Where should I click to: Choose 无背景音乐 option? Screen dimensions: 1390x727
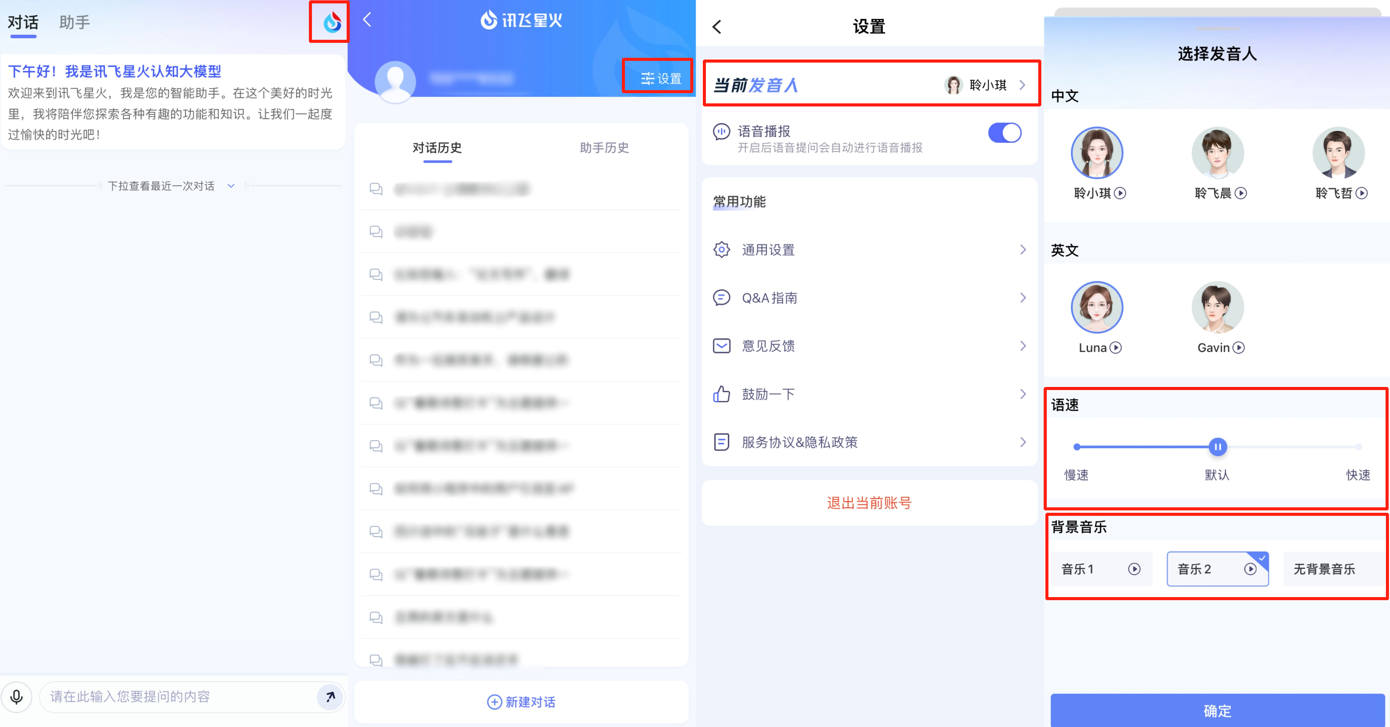(1333, 569)
